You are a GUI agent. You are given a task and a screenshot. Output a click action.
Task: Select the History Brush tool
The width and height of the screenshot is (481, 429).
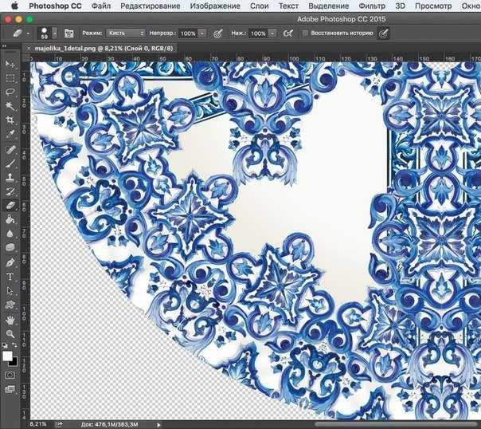pyautogui.click(x=10, y=191)
